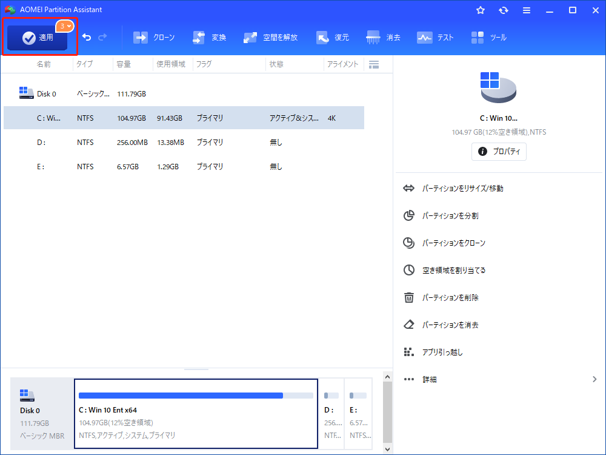
Task: Click the star favorites icon in title bar
Action: pos(481,10)
